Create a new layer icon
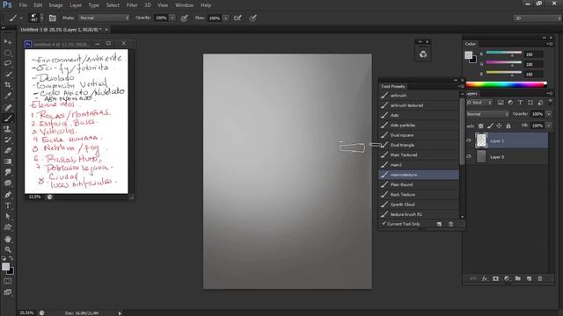The height and width of the screenshot is (316, 563). coord(529,278)
